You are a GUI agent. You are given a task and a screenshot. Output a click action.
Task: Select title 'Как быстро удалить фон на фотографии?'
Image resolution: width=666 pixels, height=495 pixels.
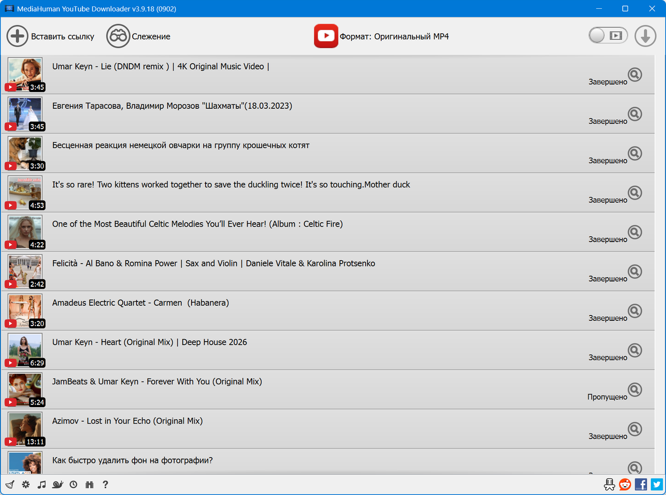(133, 460)
